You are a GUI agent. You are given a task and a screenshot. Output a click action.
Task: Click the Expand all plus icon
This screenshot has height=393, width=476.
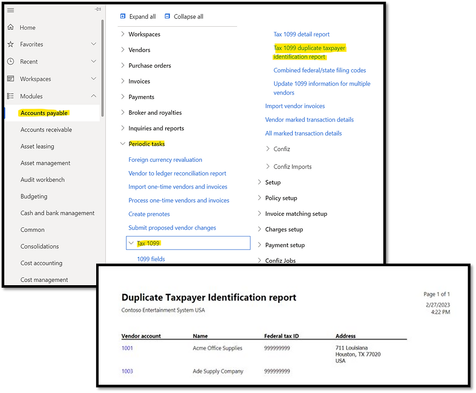pos(122,17)
